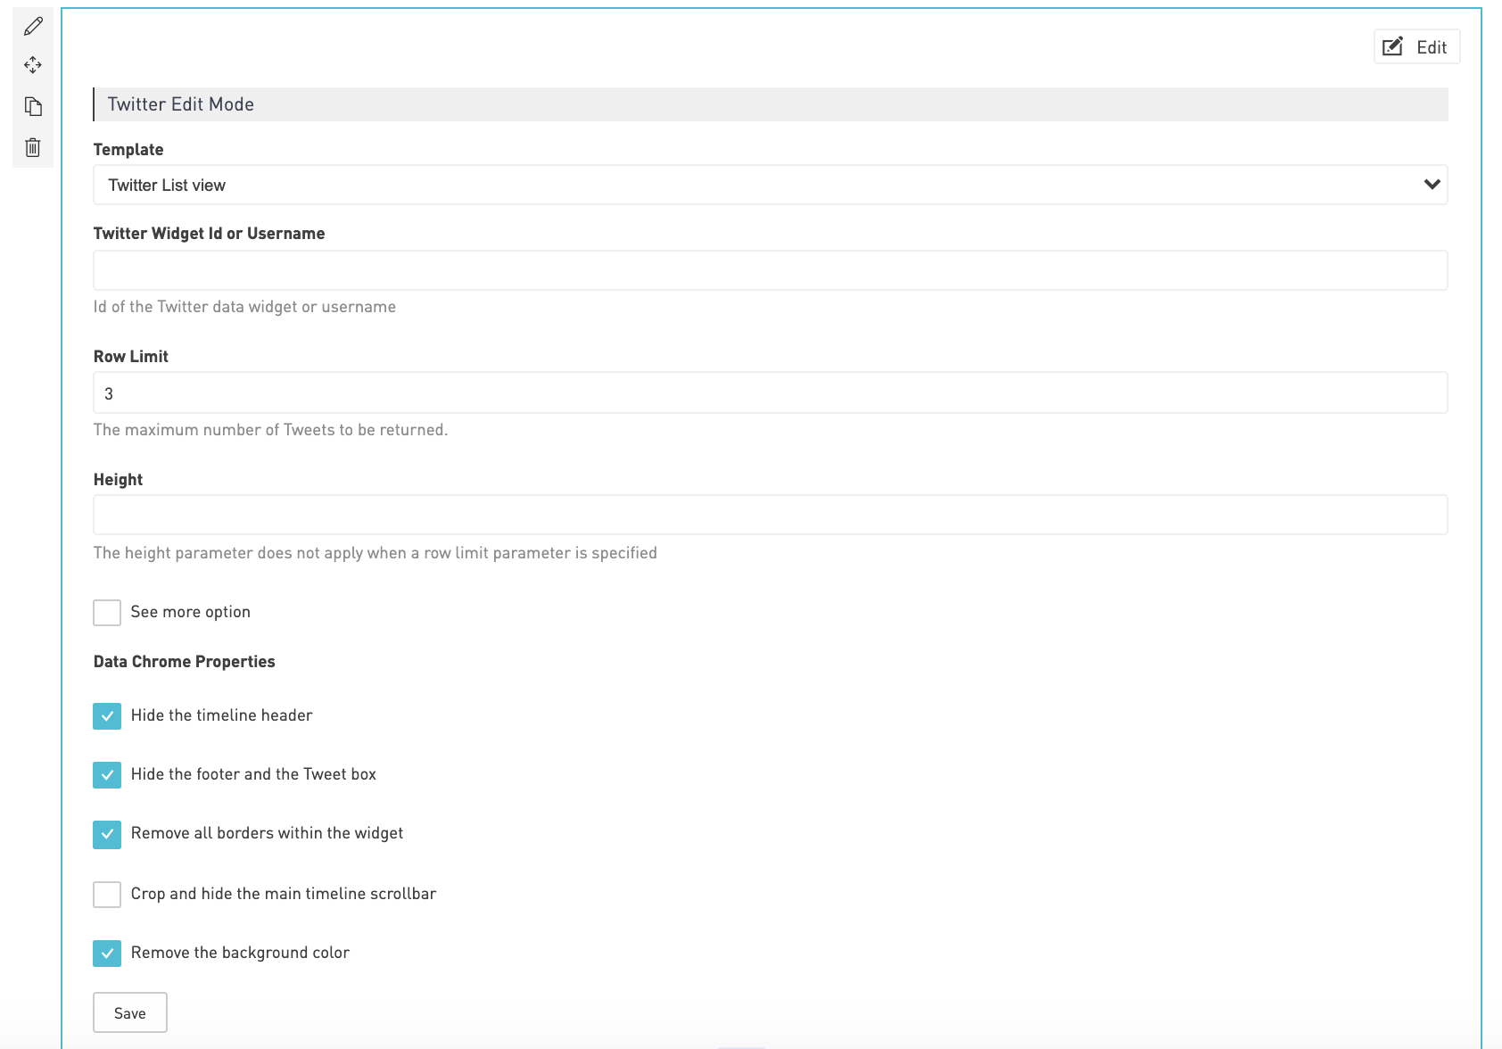Select the move arrows icon
Viewport: 1502px width, 1049px height.
pyautogui.click(x=33, y=65)
